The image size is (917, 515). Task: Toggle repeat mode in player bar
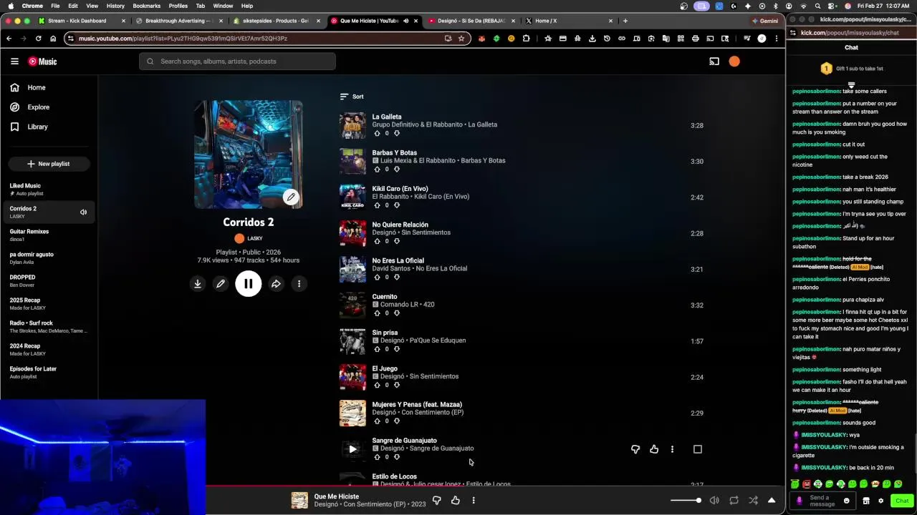734,501
